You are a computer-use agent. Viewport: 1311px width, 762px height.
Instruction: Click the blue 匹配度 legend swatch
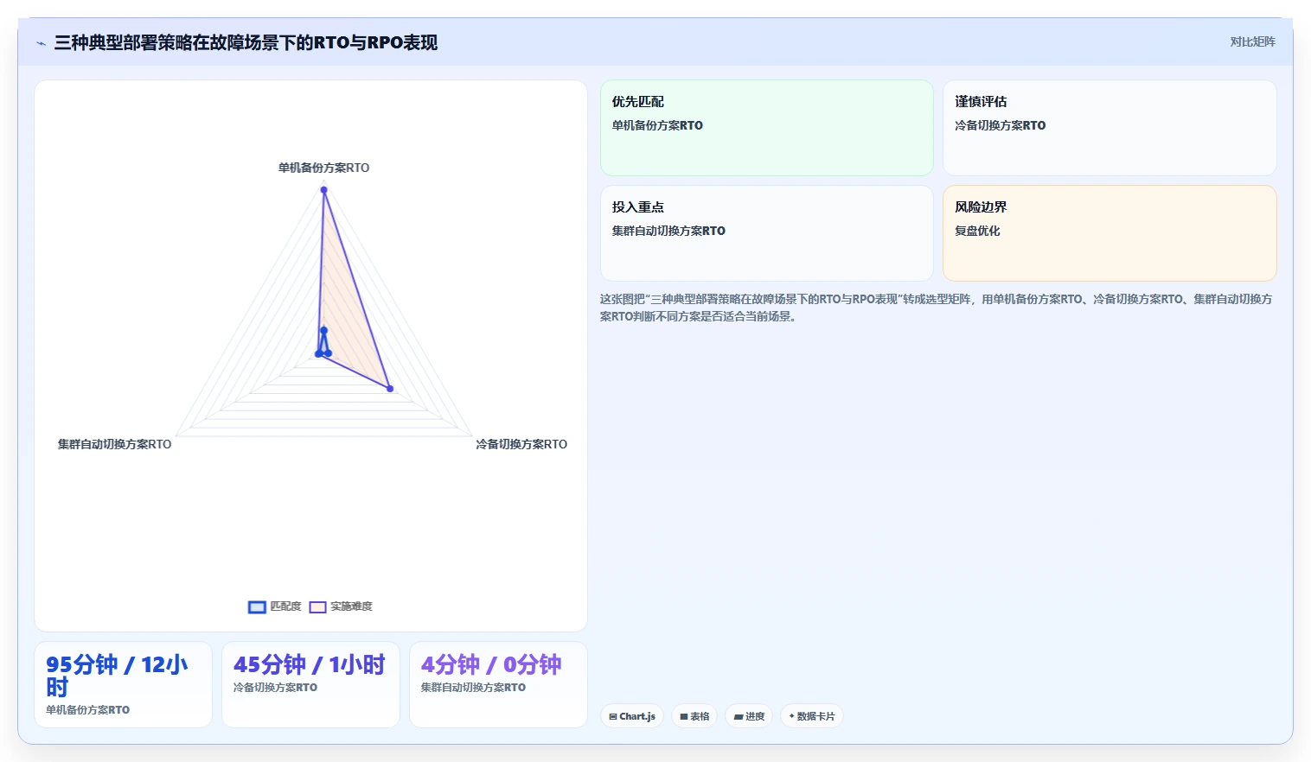pos(257,607)
